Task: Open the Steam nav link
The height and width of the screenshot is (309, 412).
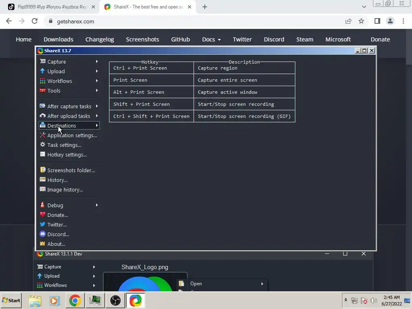Action: 305,39
